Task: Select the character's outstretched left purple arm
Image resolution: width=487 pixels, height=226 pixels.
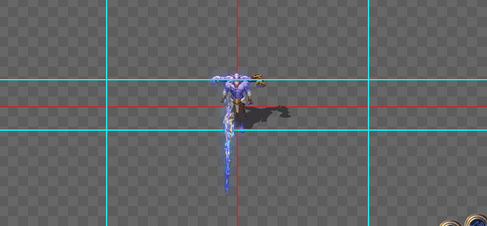Action: click(218, 80)
